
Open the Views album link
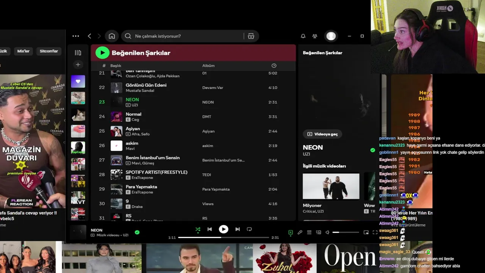(x=208, y=204)
